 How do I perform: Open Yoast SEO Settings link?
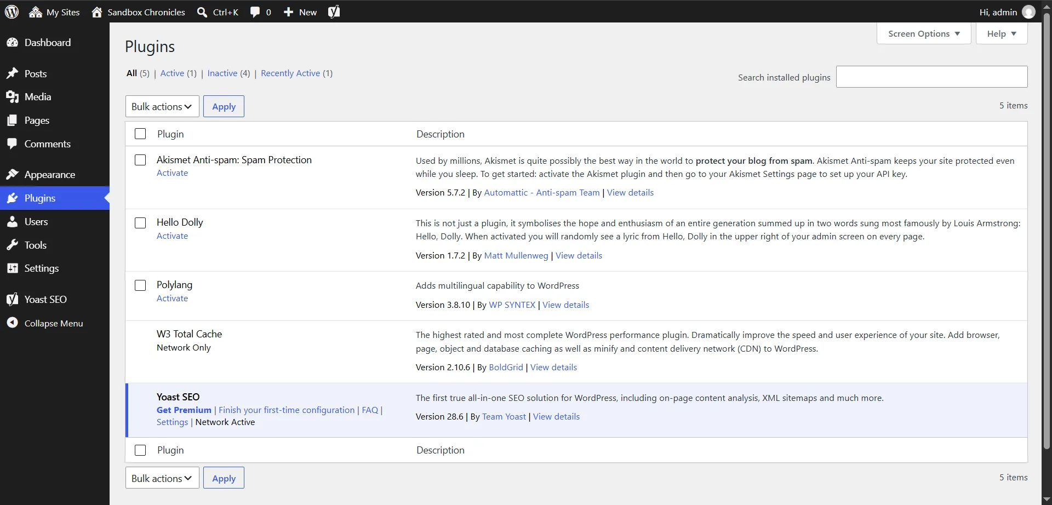pos(172,422)
